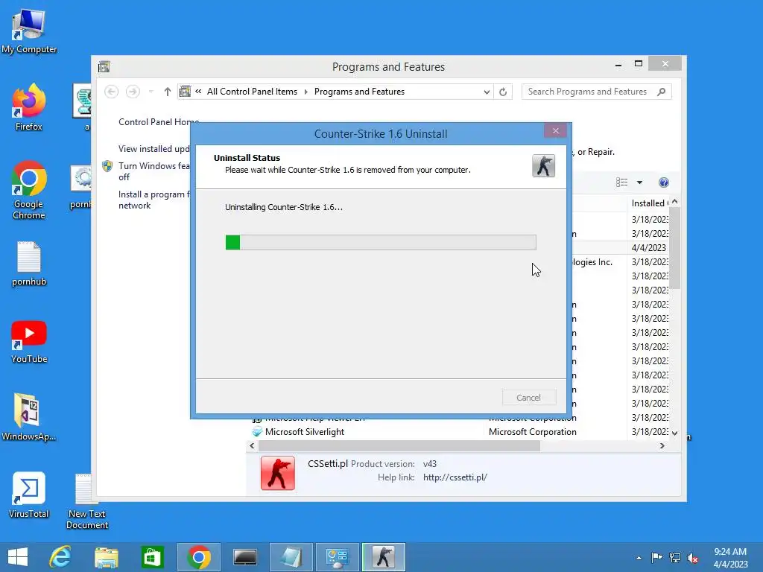Open the http://cssetti.pl/ help link
The height and width of the screenshot is (572, 763).
coord(455,477)
